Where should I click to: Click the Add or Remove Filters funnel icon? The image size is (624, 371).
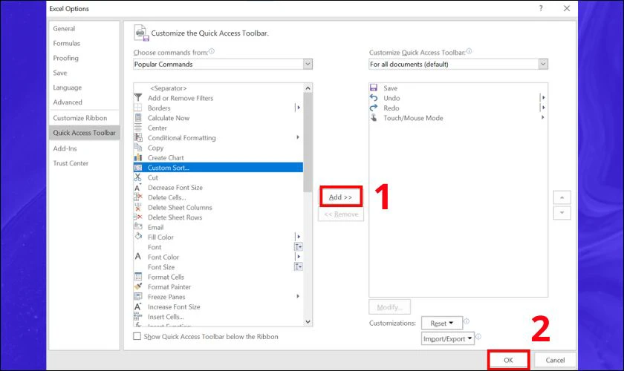[x=138, y=97]
